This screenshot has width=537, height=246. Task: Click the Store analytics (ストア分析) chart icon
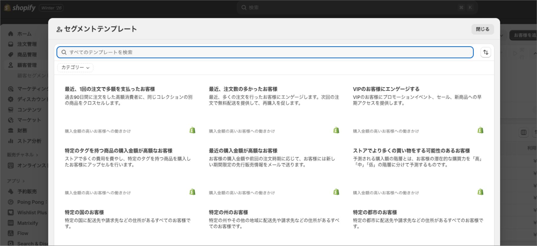pyautogui.click(x=11, y=141)
